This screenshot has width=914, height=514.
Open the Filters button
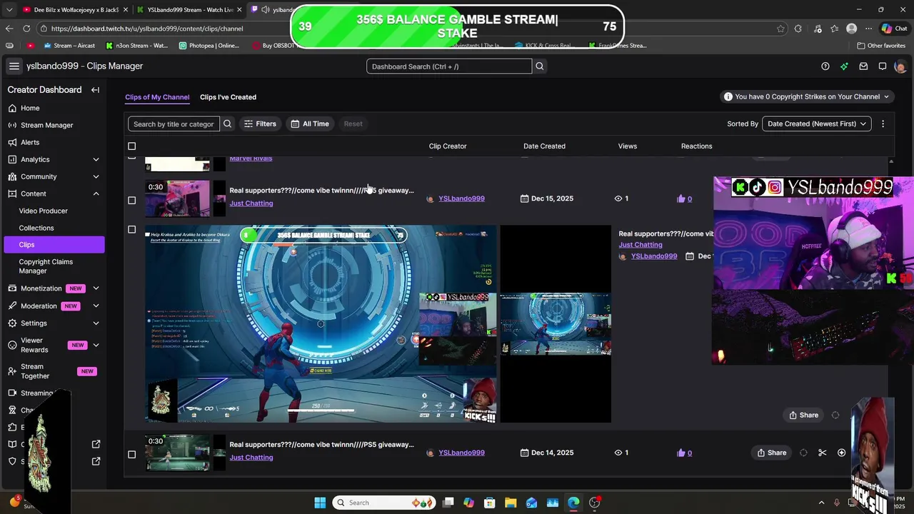click(x=260, y=124)
